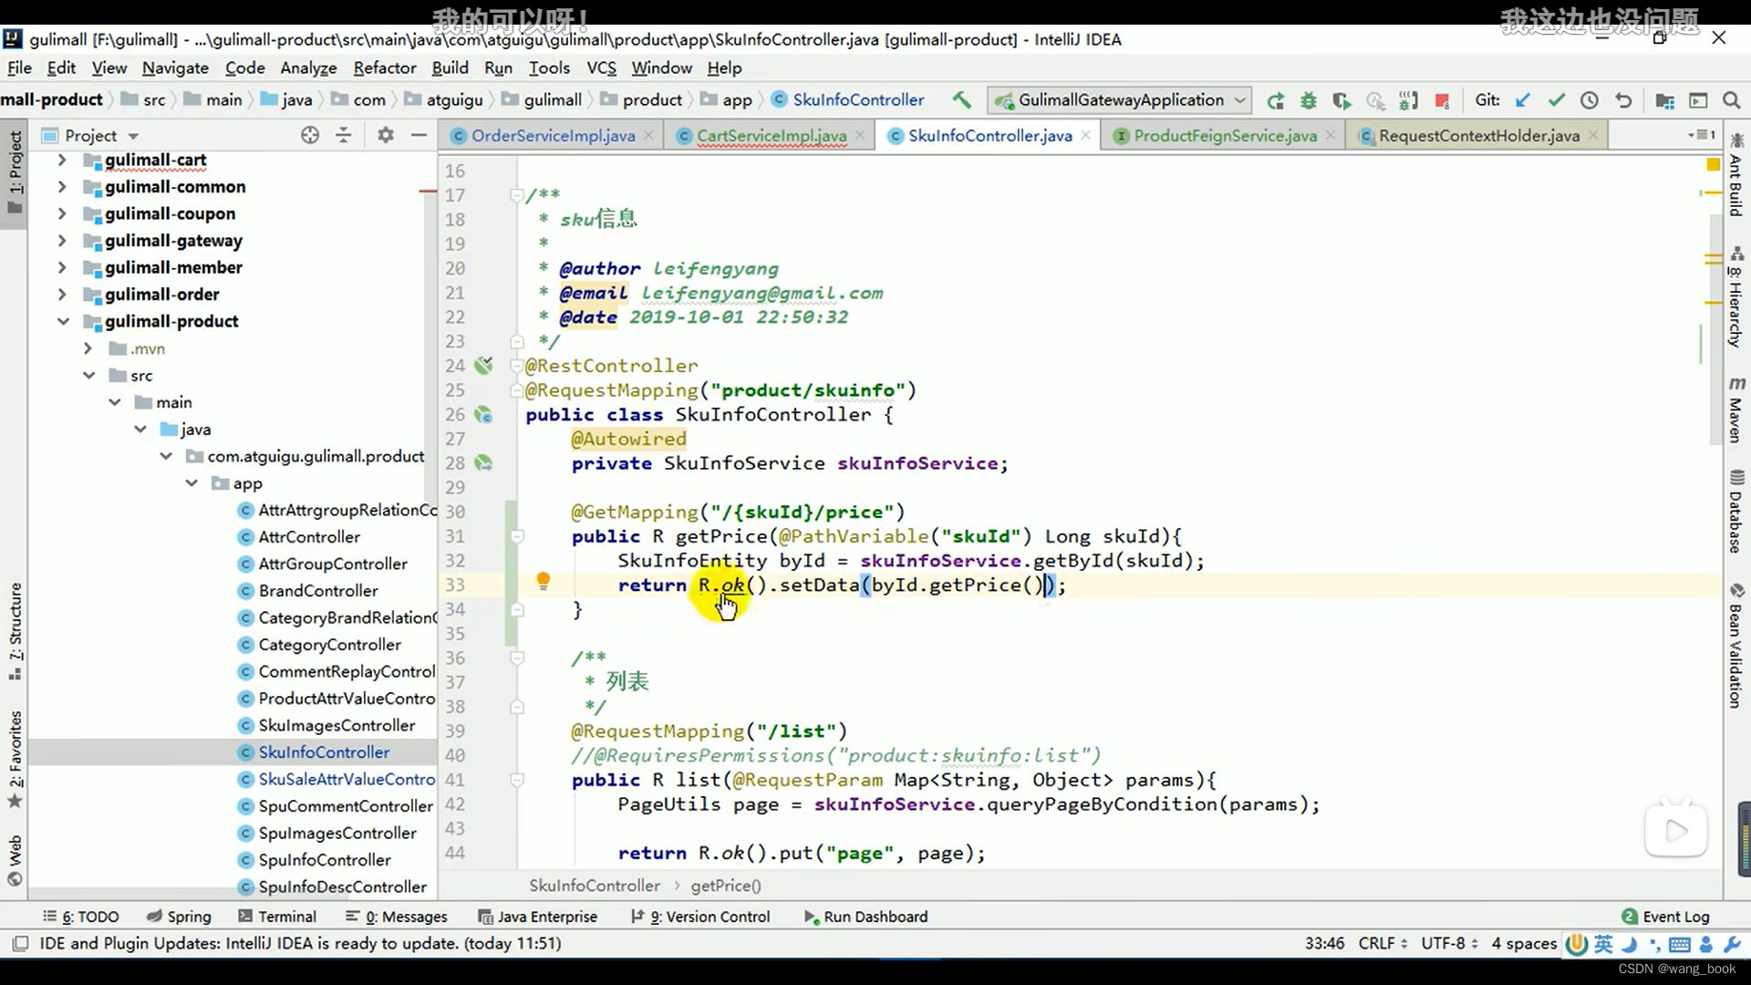Click the Debug bug icon

[1309, 100]
